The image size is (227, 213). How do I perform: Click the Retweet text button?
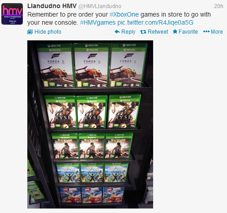pos(158,32)
